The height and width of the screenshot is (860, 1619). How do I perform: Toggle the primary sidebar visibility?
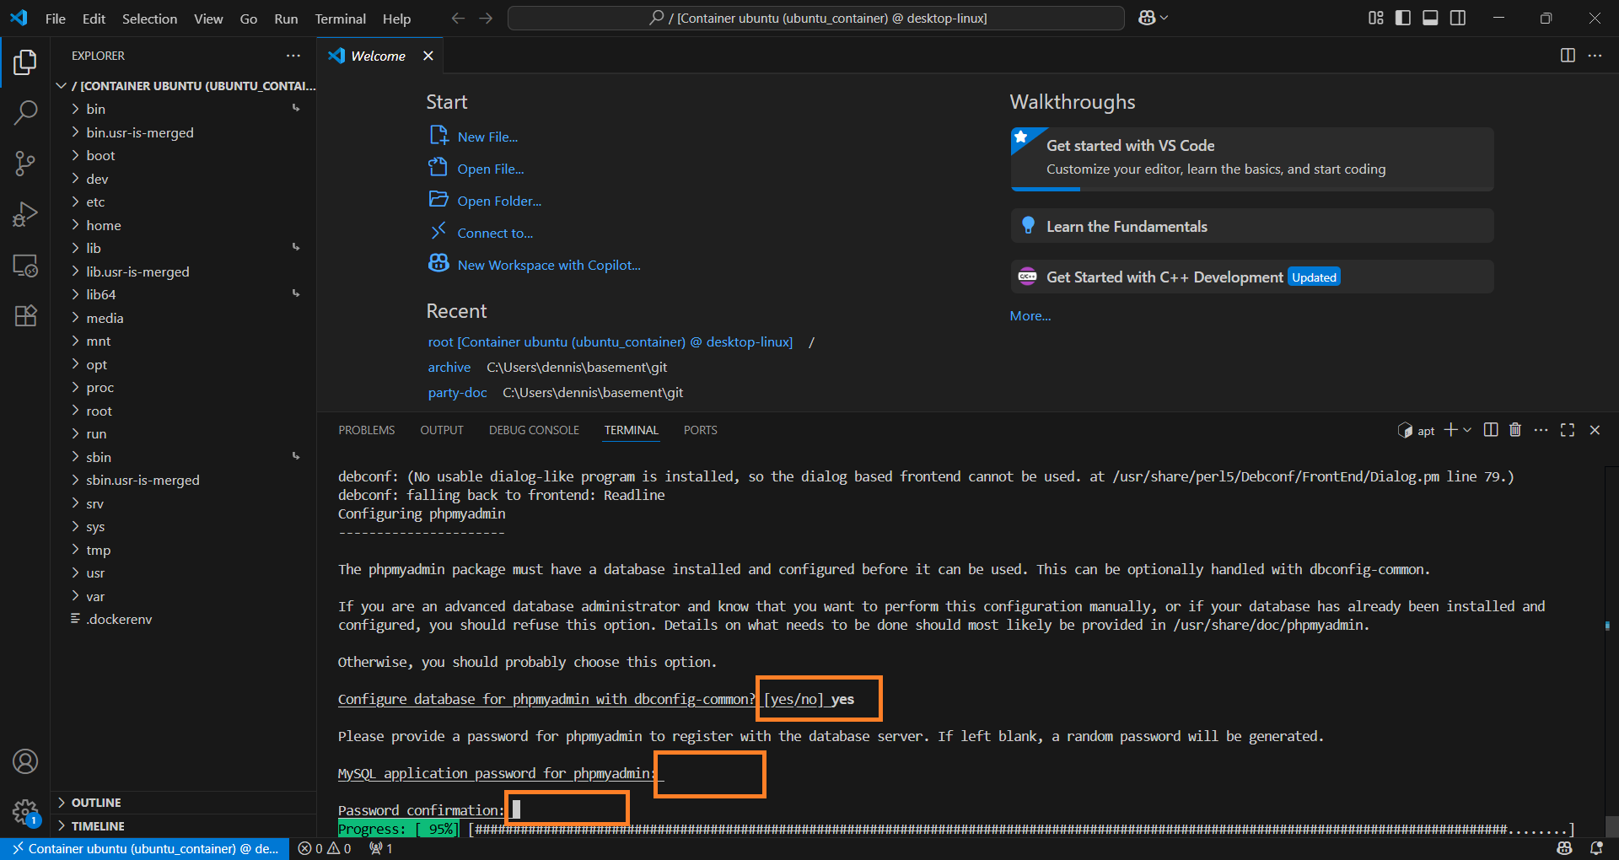[1402, 18]
